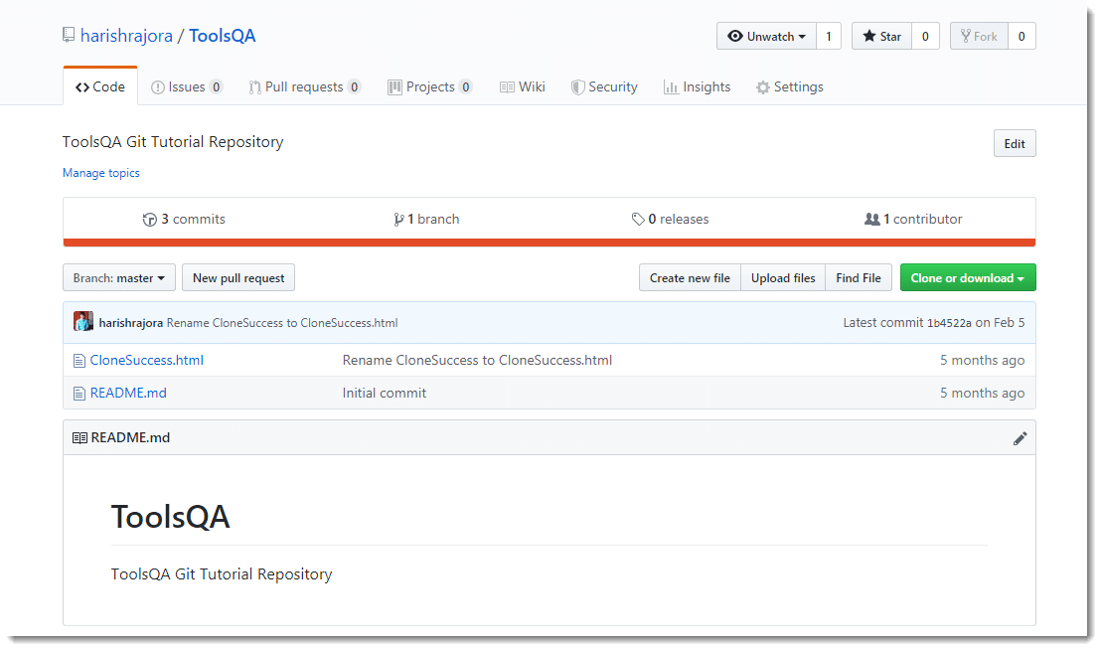Screen dimensions: 1102x651
Task: Click the ToolsQA heading in README
Action: [x=171, y=517]
